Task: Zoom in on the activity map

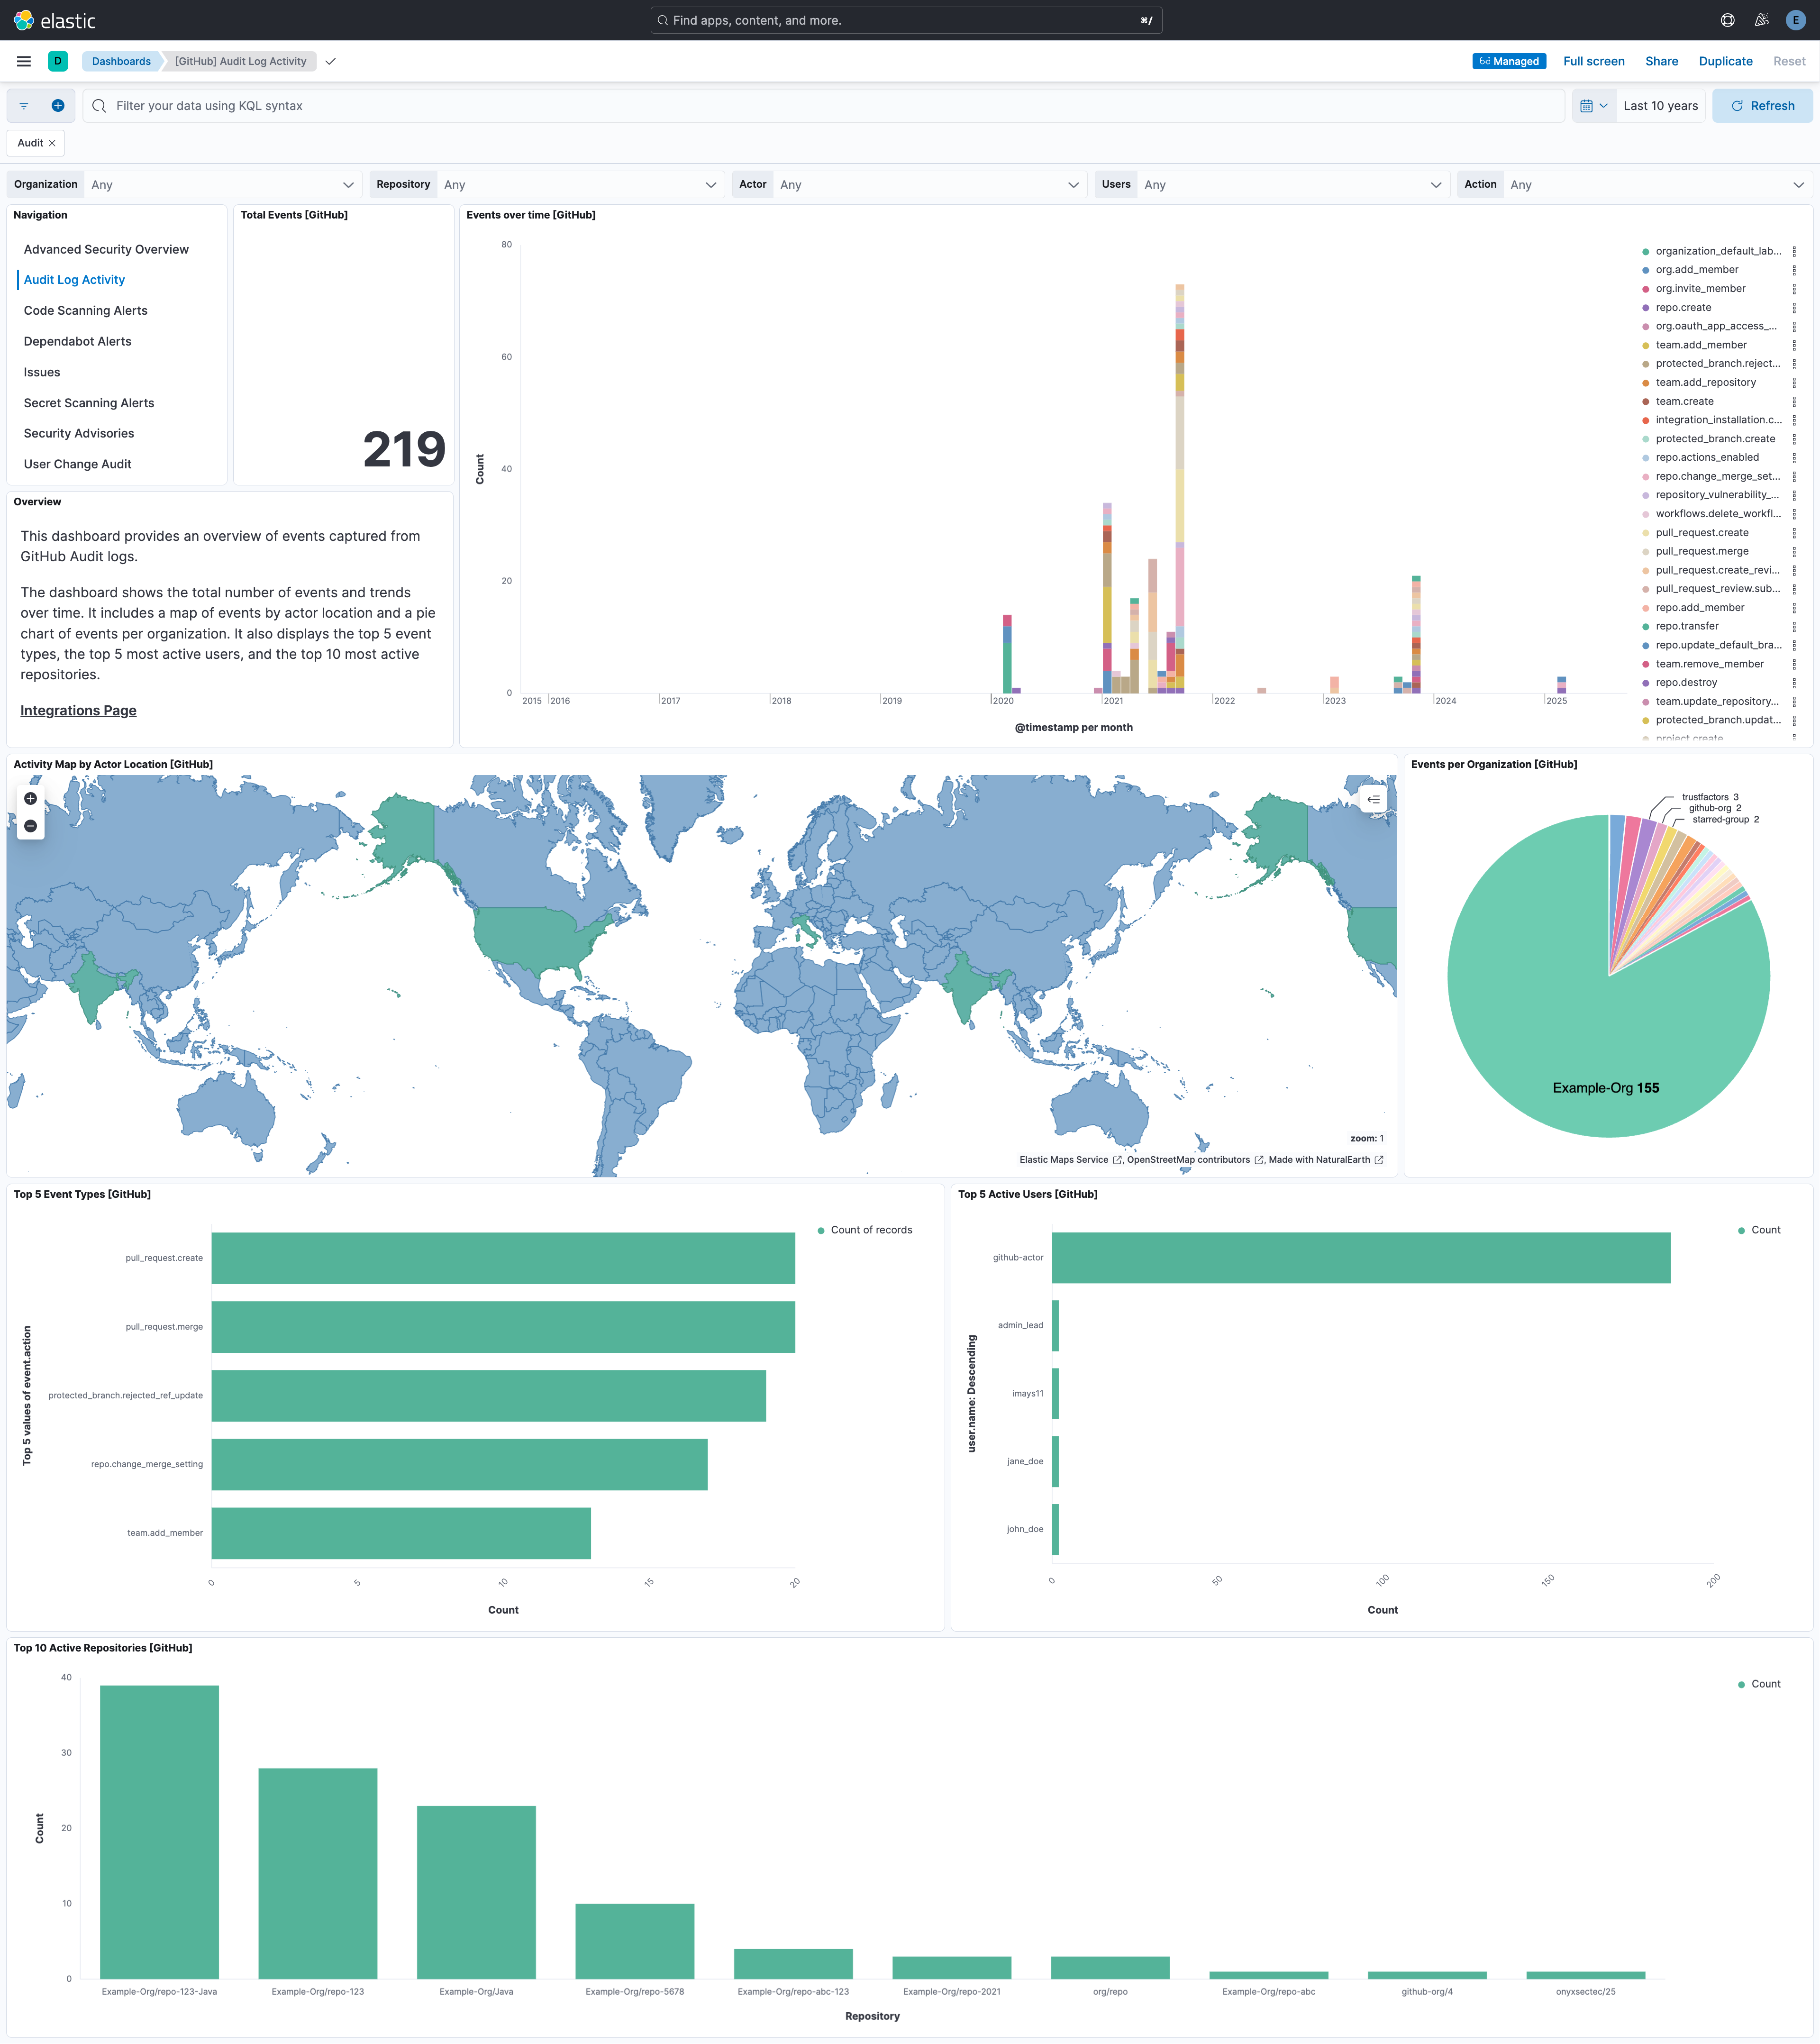Action: 30,798
